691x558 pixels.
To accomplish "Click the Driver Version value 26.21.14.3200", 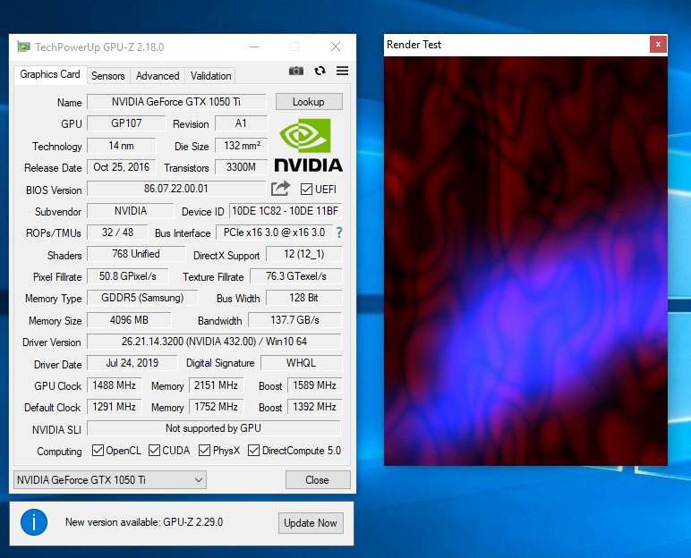I will tap(214, 342).
